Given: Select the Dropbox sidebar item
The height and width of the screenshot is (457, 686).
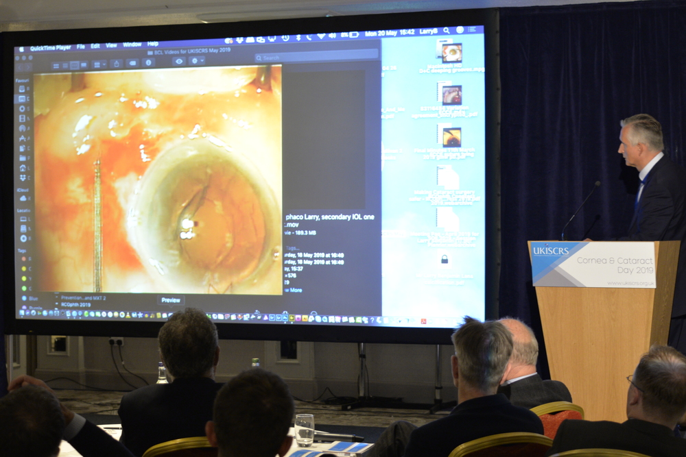Looking at the screenshot, I should 23,178.
